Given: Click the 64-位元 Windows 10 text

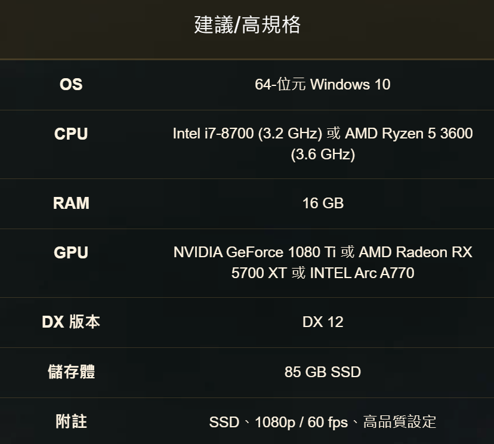Looking at the screenshot, I should (x=323, y=85).
